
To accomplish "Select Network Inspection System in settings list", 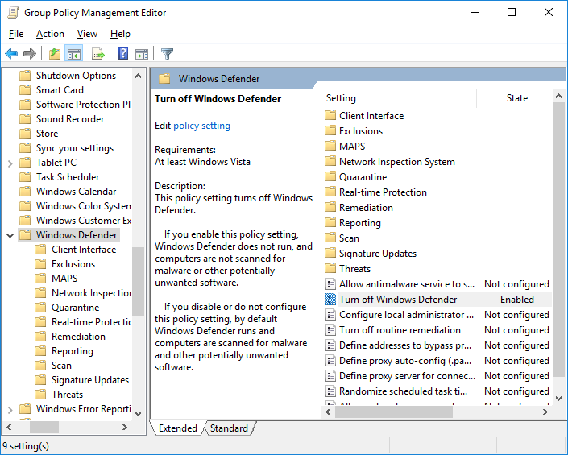I will coord(397,161).
